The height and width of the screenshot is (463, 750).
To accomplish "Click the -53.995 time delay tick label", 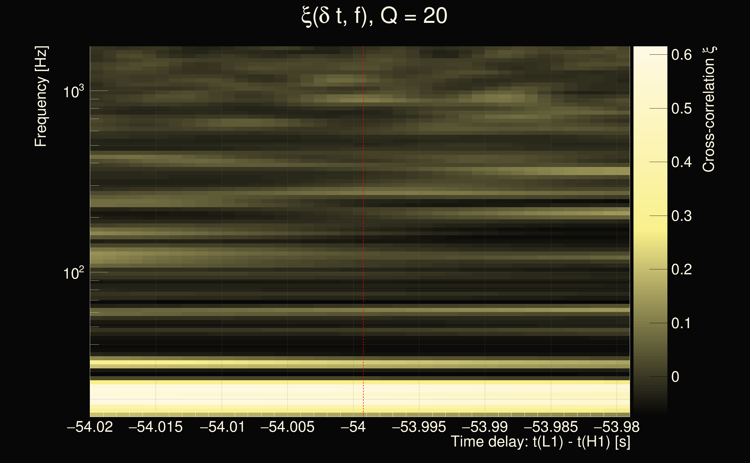I will pyautogui.click(x=419, y=427).
